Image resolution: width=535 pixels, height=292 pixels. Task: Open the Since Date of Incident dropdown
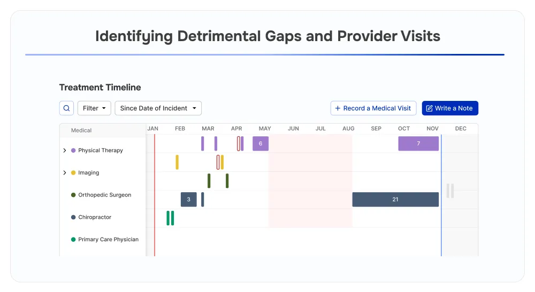click(x=158, y=108)
